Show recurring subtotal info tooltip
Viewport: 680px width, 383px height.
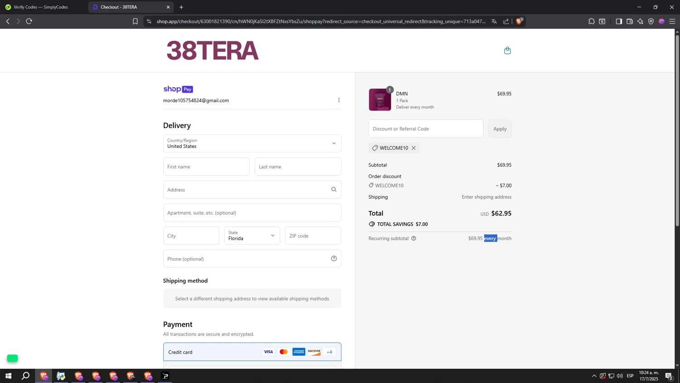(x=413, y=238)
